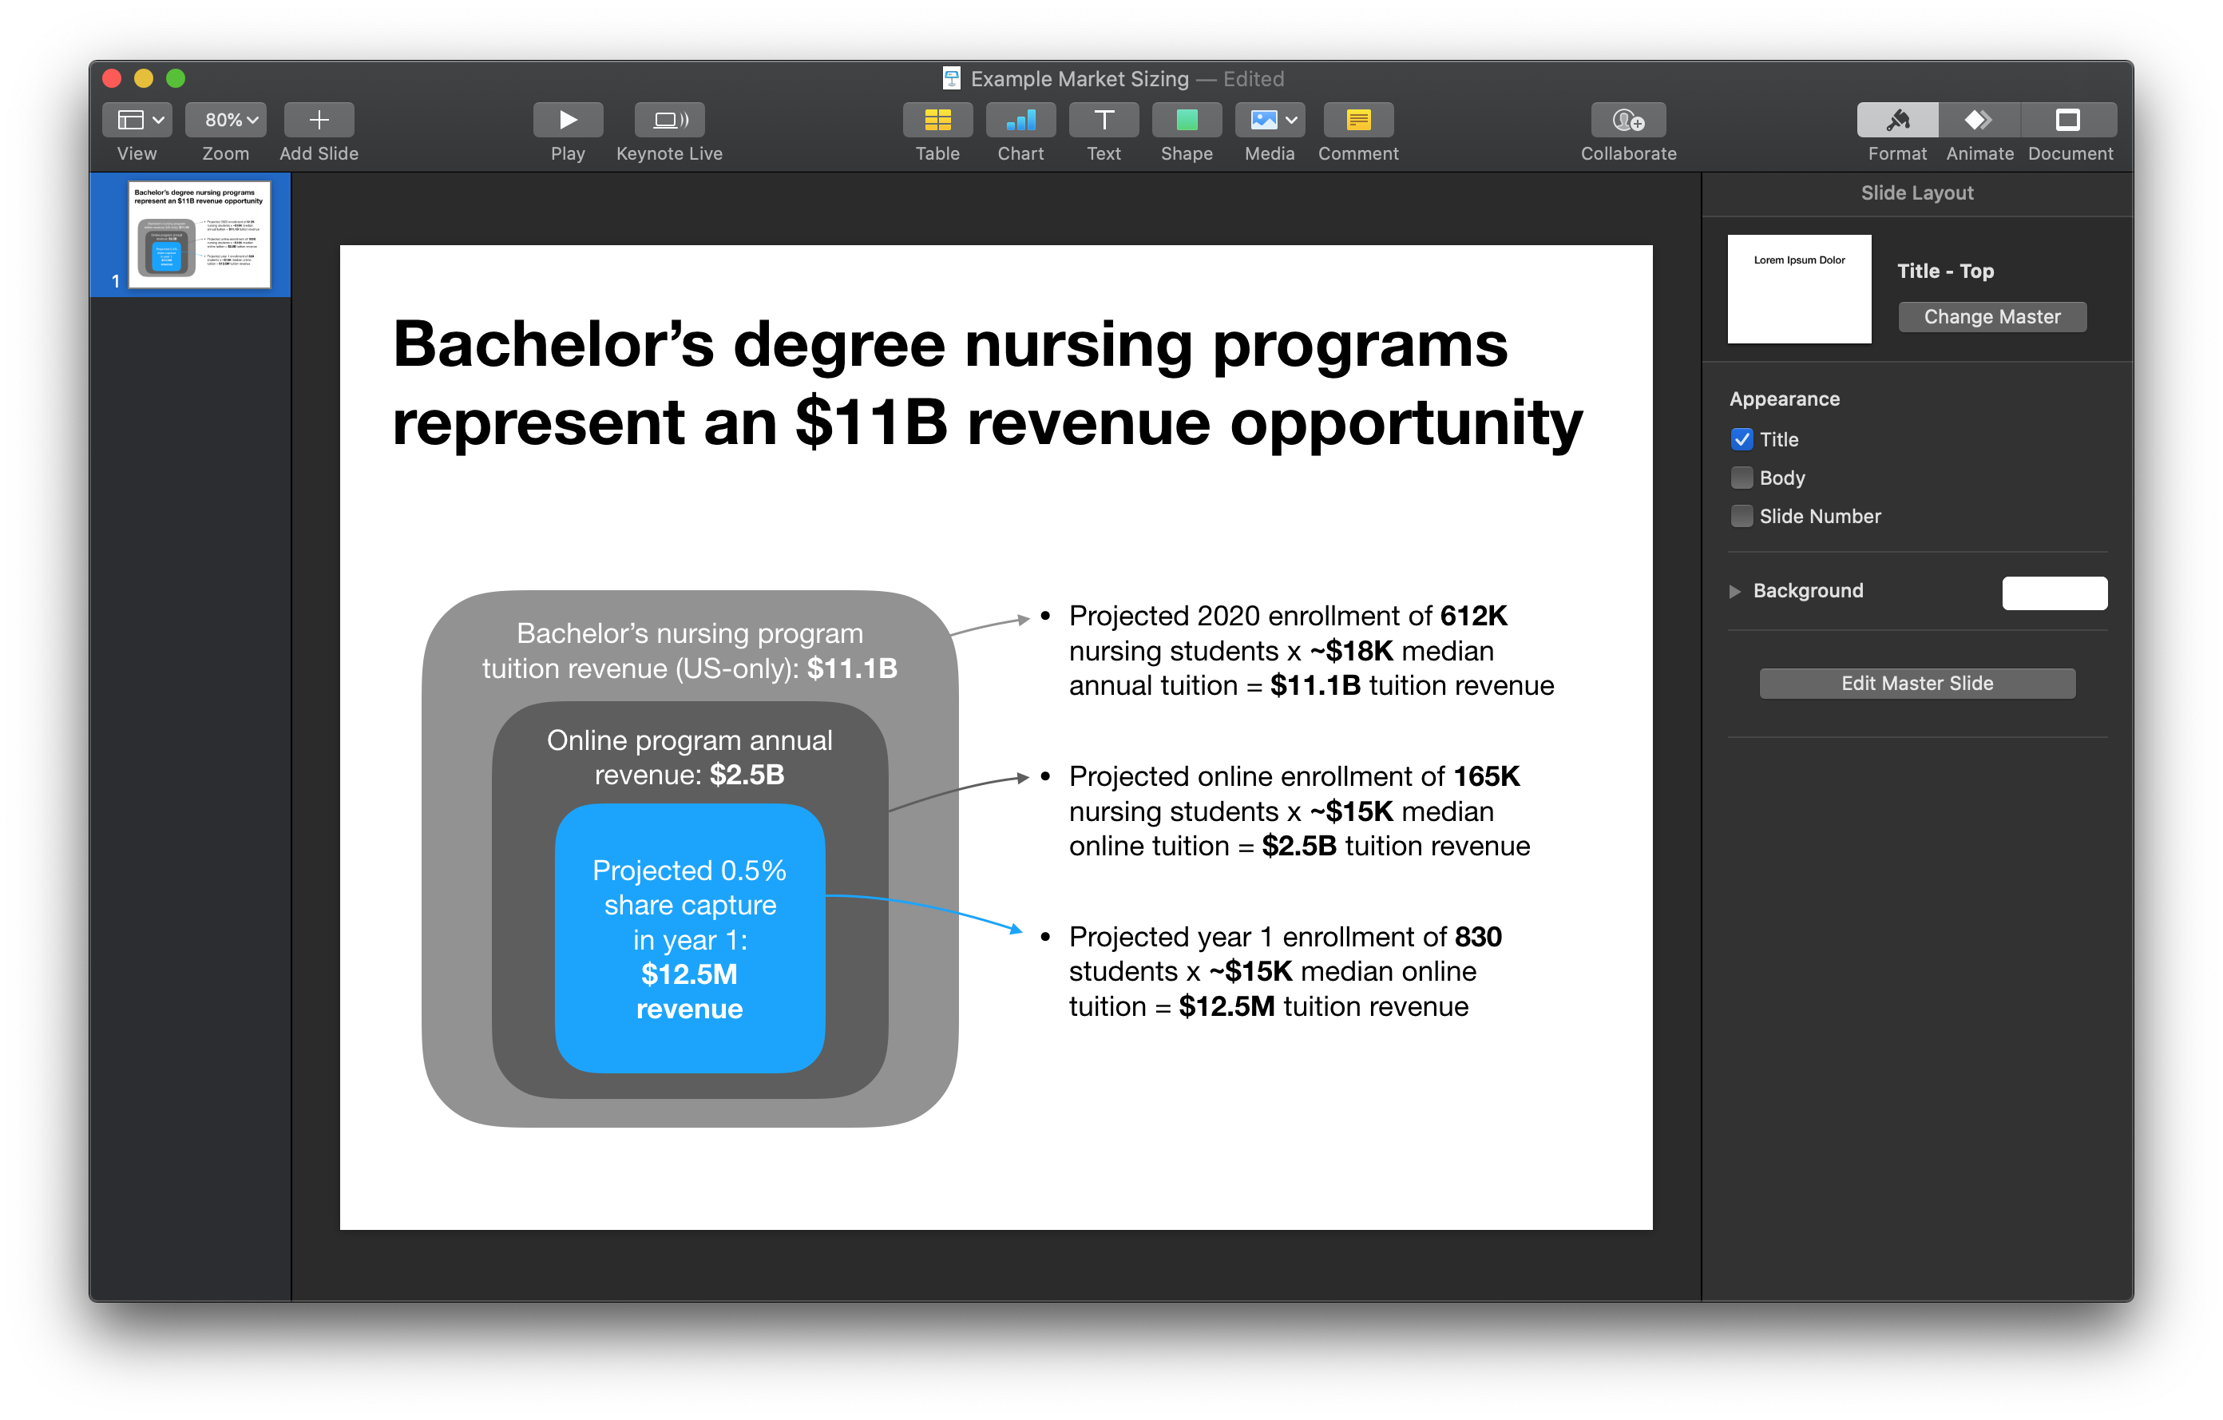This screenshot has height=1420, width=2223.
Task: Expand the Background disclosure triangle
Action: [x=1734, y=591]
